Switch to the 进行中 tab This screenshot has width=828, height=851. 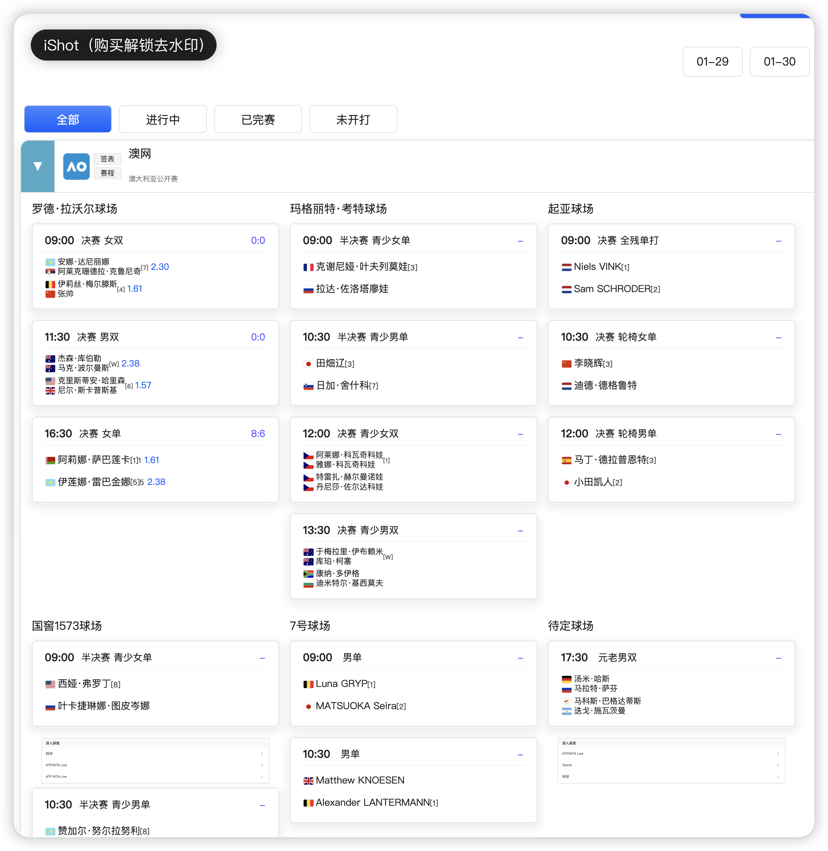(x=163, y=119)
